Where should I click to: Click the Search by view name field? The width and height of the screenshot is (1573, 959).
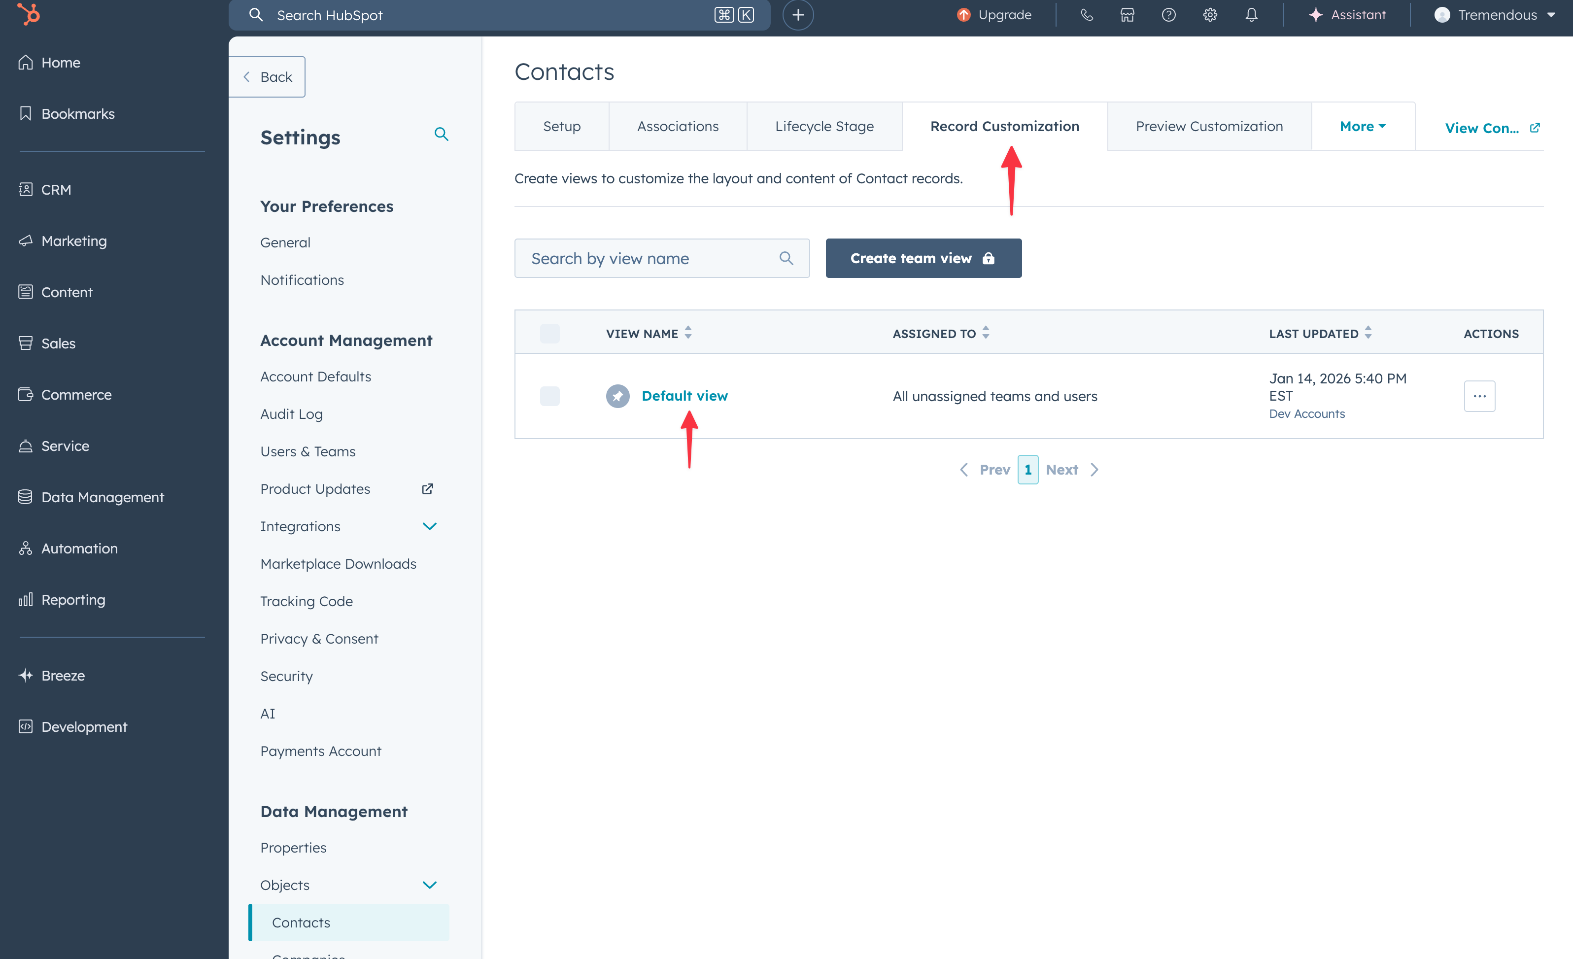[651, 258]
